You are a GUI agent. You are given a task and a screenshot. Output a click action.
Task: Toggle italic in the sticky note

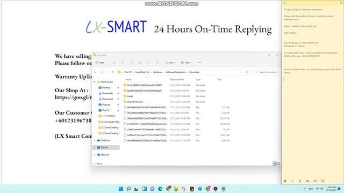(x=292, y=181)
